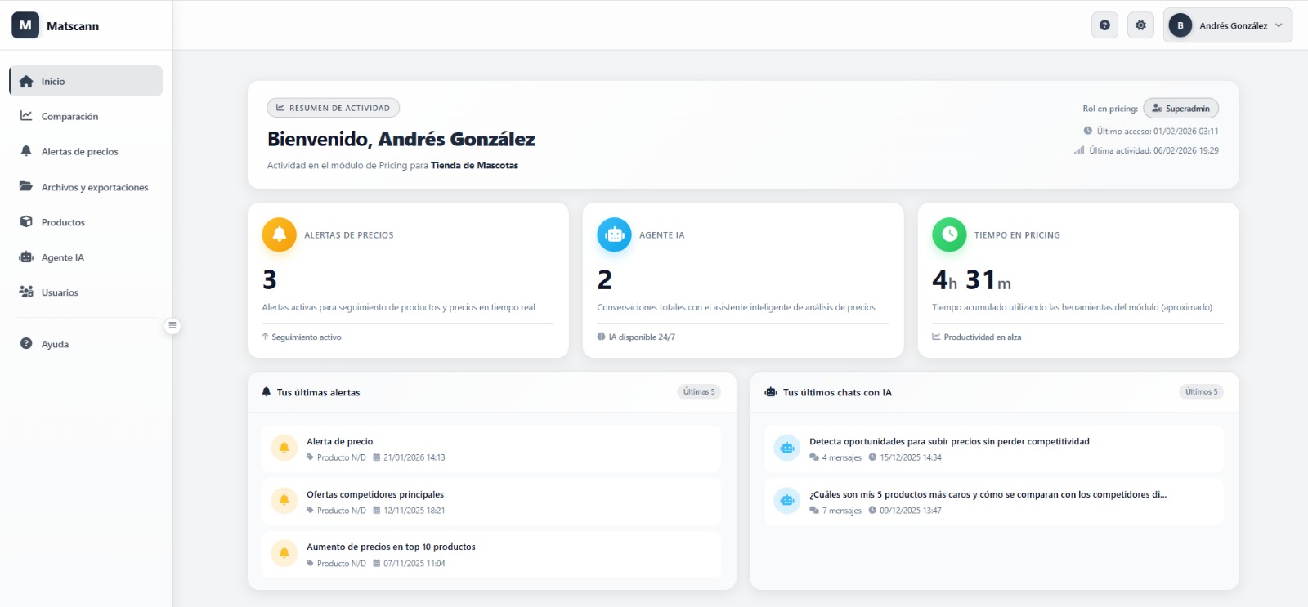Click the chart icon next to Comparación
The image size is (1308, 607).
(26, 116)
